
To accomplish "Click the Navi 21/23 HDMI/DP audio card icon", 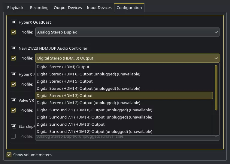I will 14,48.
